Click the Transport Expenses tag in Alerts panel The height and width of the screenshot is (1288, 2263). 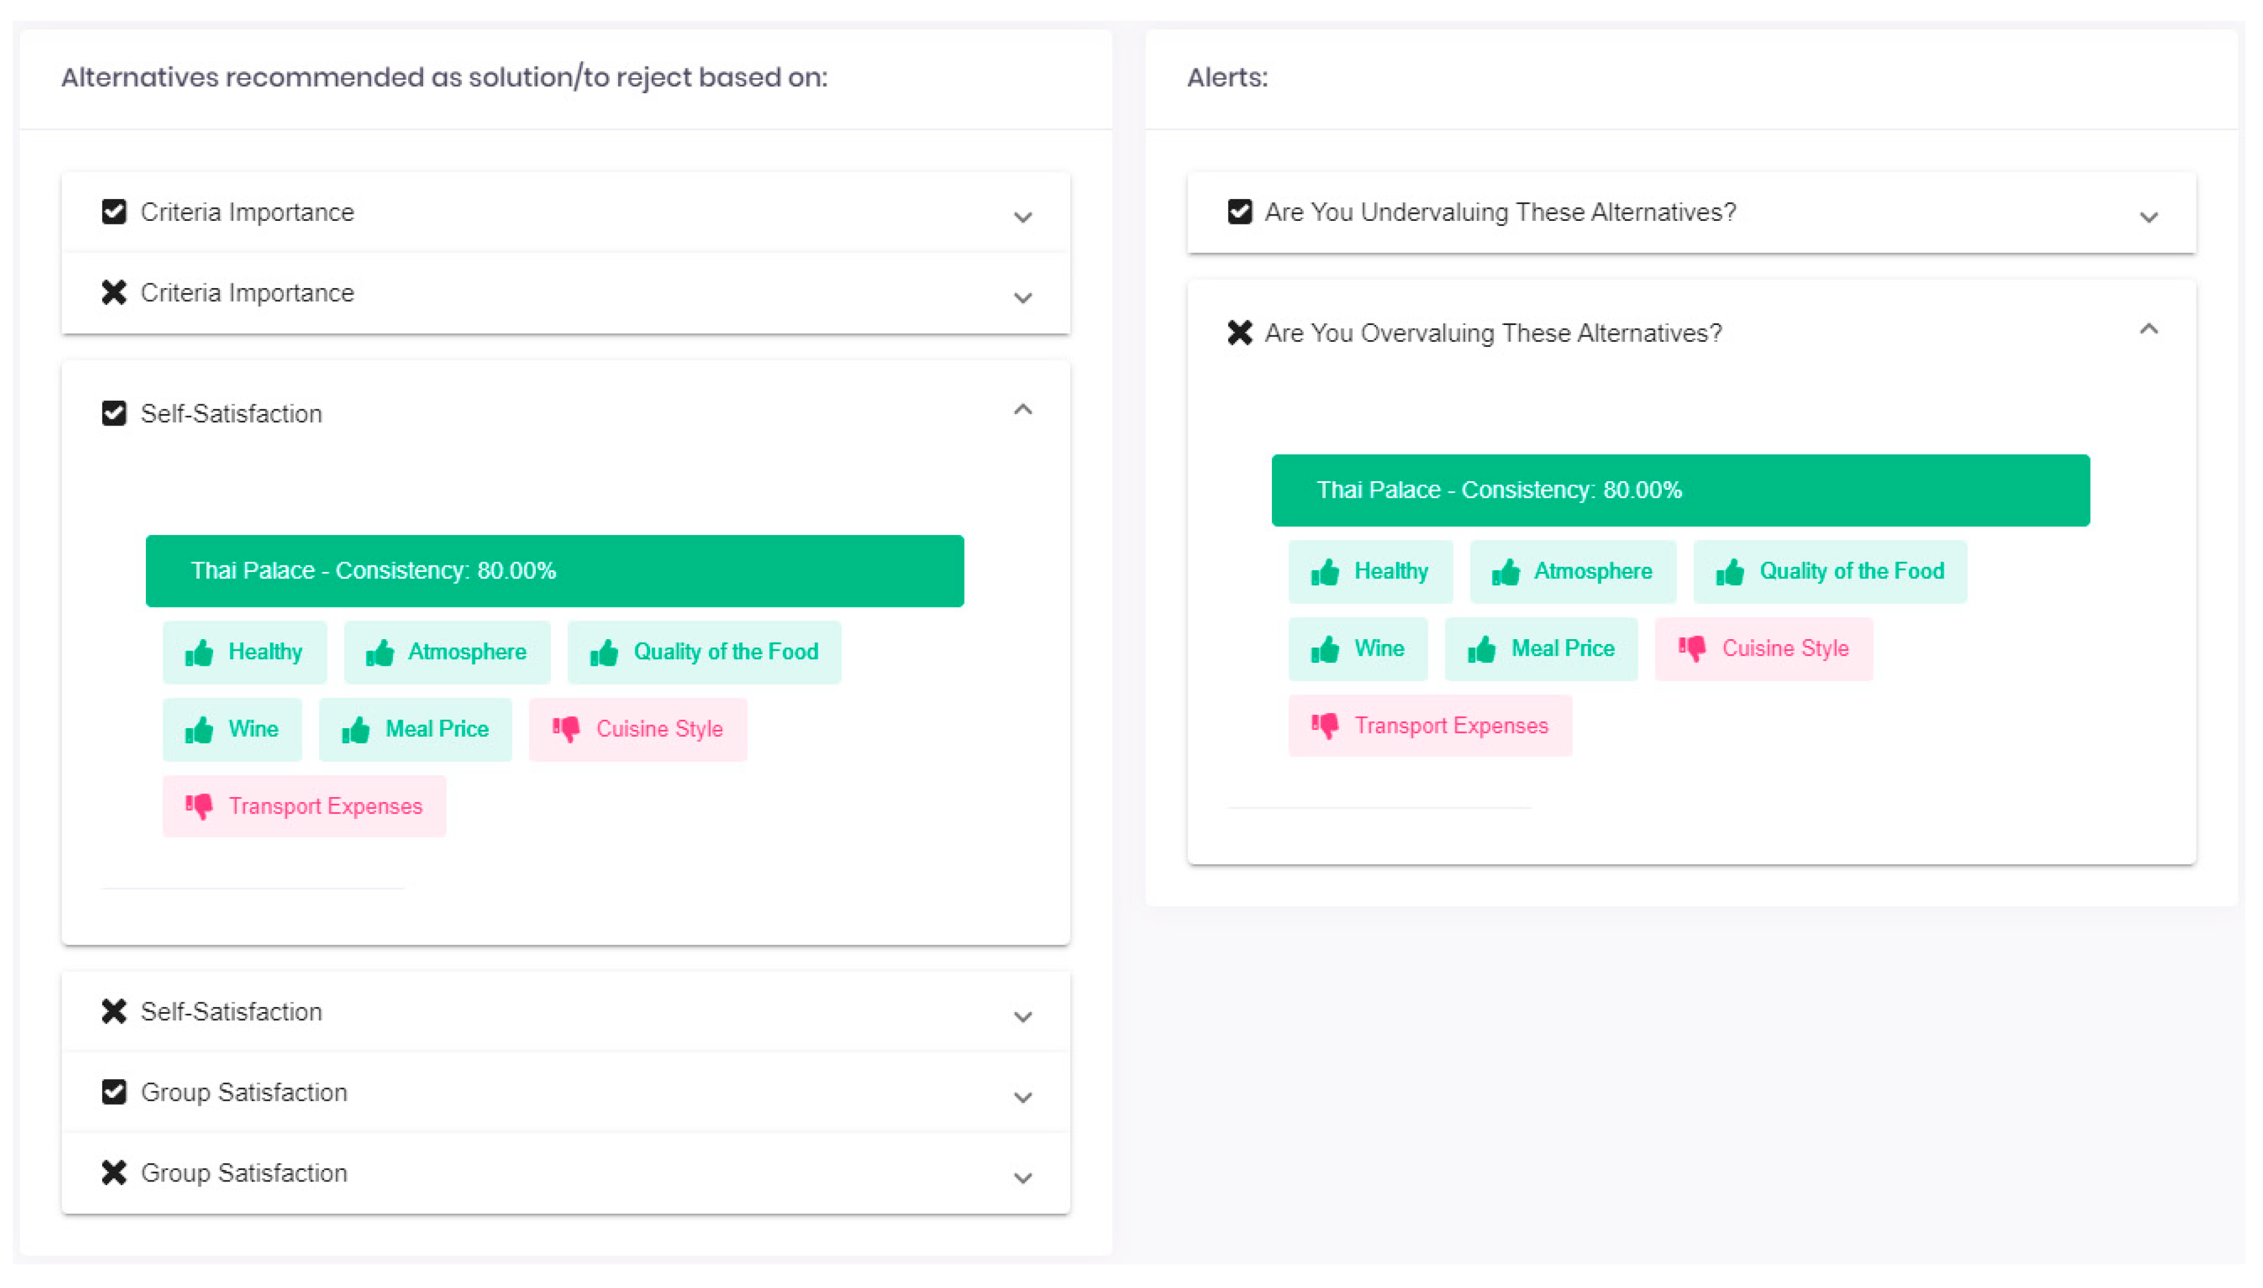click(x=1429, y=726)
